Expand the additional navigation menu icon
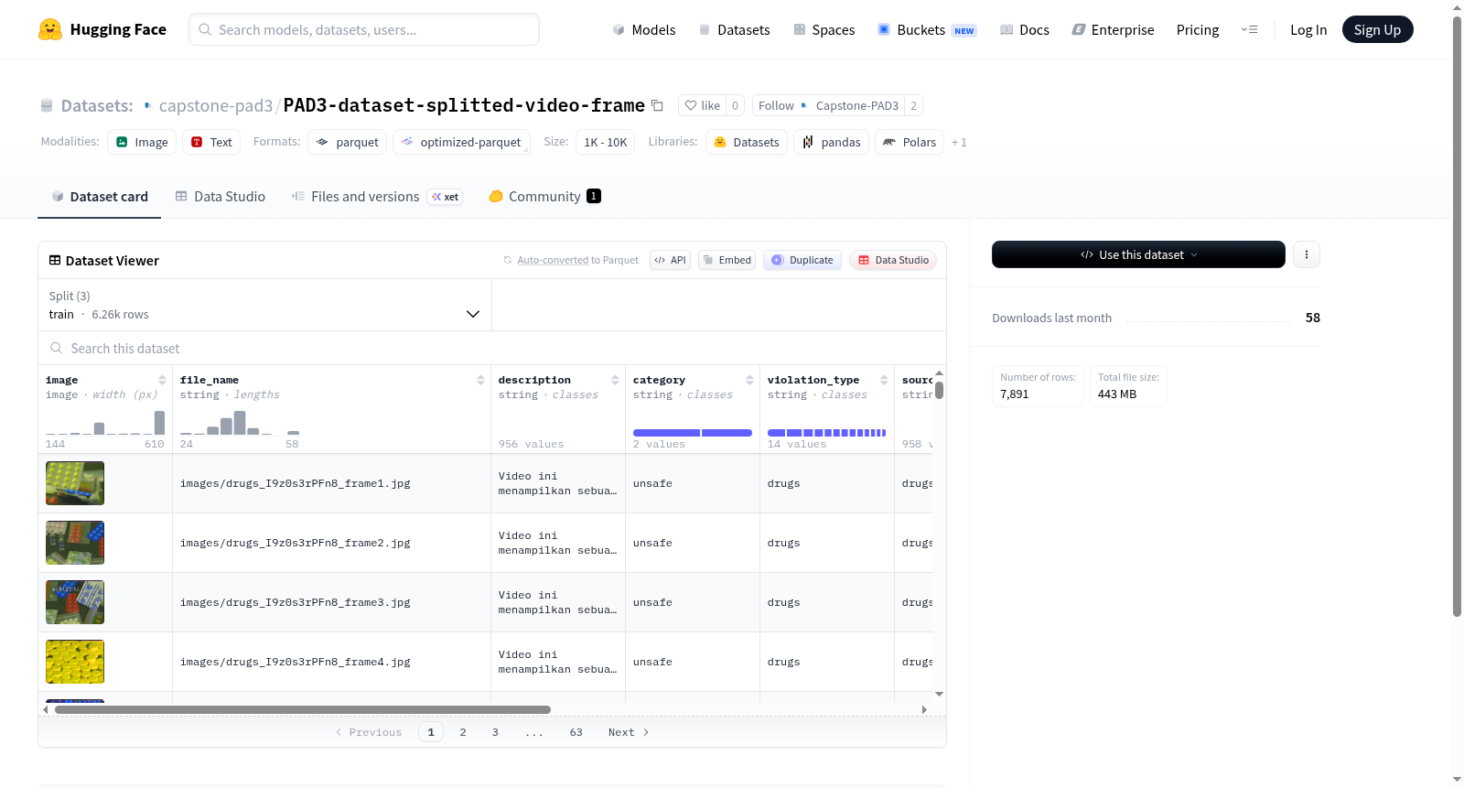This screenshot has width=1464, height=788. 1249,29
